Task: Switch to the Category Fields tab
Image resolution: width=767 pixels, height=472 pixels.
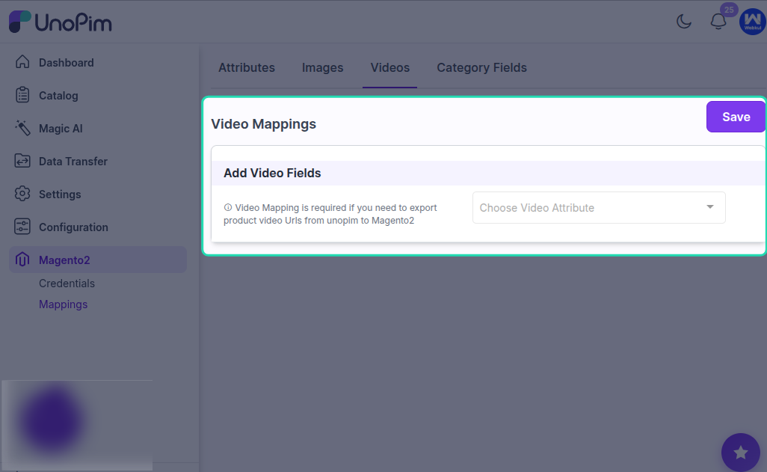Action: pyautogui.click(x=482, y=67)
